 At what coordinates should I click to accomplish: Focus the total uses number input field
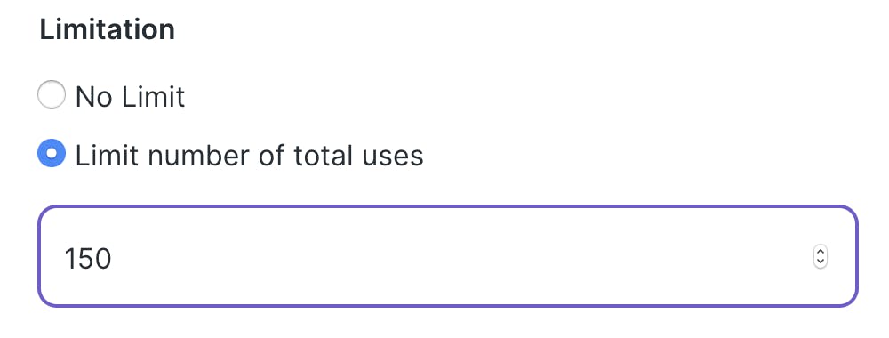click(x=448, y=256)
